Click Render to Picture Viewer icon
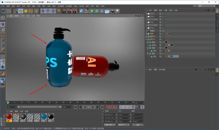 click(69, 11)
